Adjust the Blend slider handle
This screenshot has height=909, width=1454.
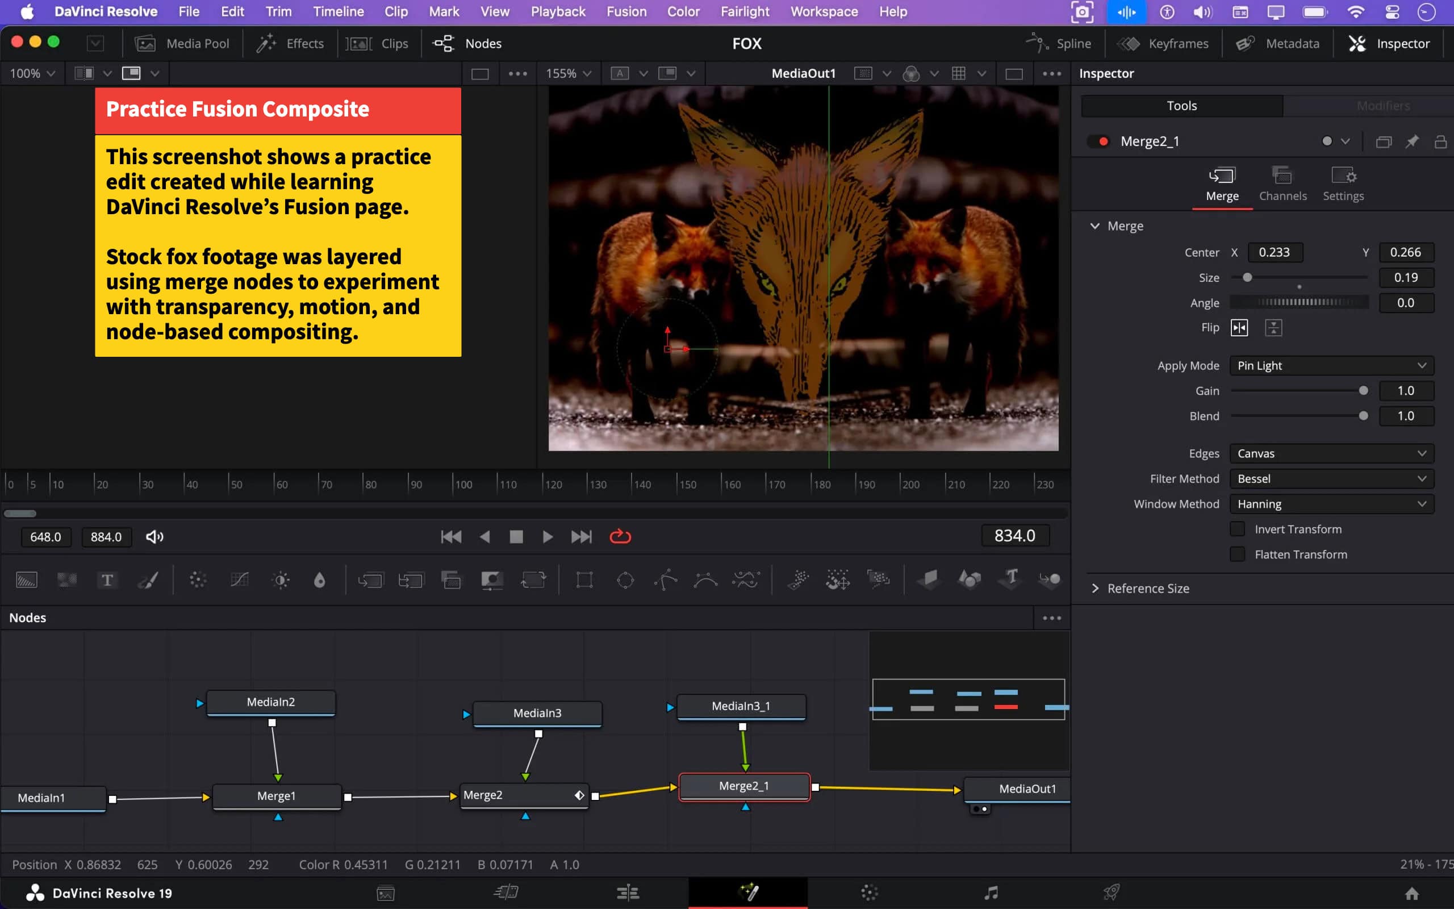pyautogui.click(x=1363, y=416)
